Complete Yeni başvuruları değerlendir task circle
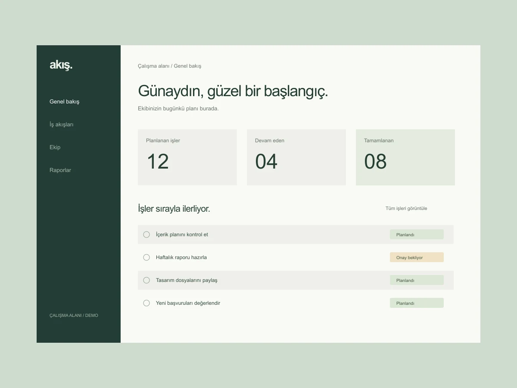The height and width of the screenshot is (388, 517). 146,303
